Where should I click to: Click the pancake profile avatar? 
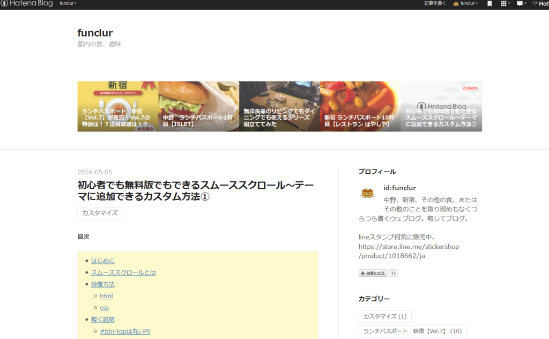(x=367, y=193)
